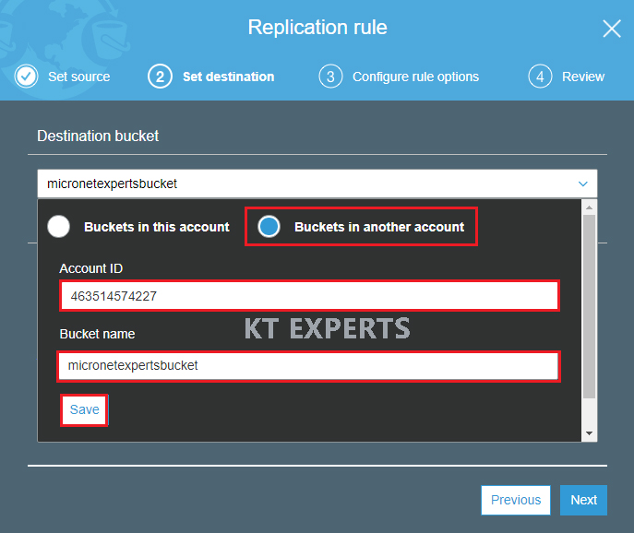The width and height of the screenshot is (634, 533).
Task: Focus the Bucket name input field
Action: point(308,366)
